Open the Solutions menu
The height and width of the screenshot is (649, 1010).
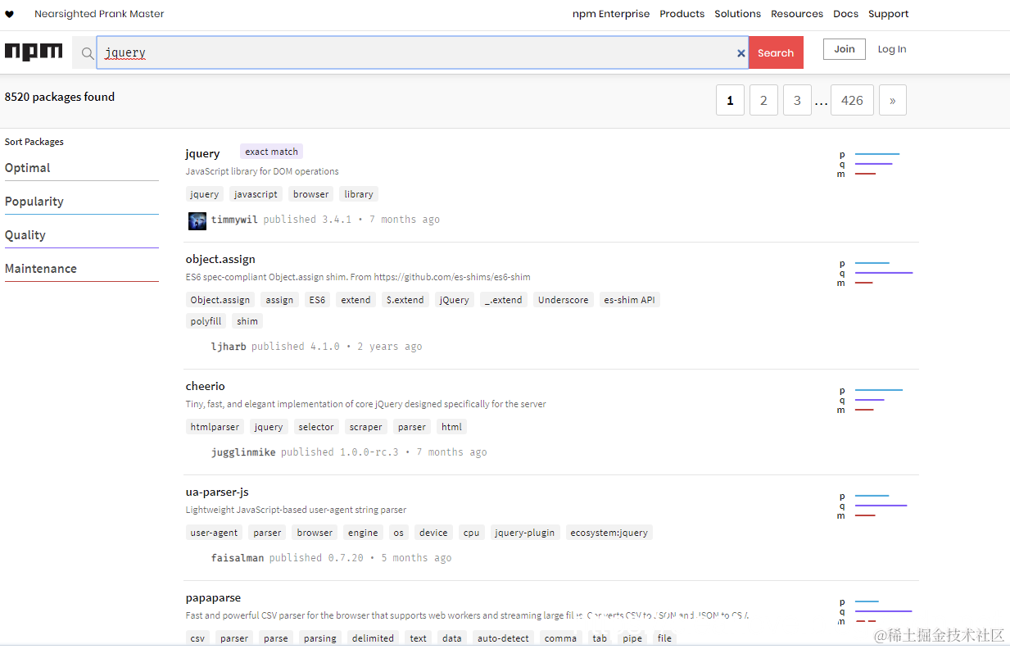[x=737, y=14]
